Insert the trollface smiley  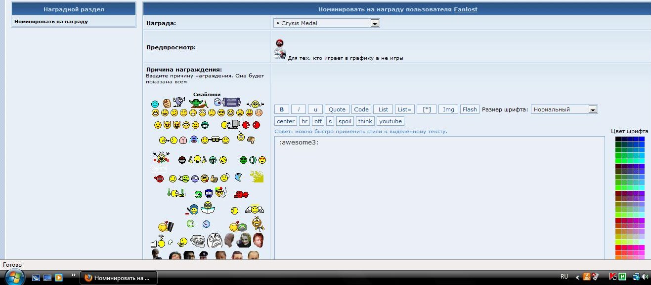[198, 241]
